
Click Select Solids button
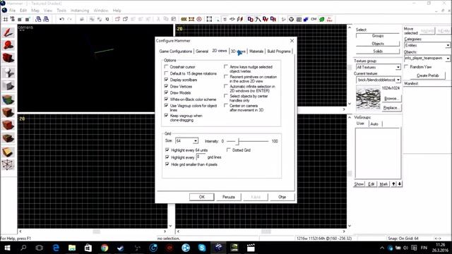pyautogui.click(x=378, y=52)
